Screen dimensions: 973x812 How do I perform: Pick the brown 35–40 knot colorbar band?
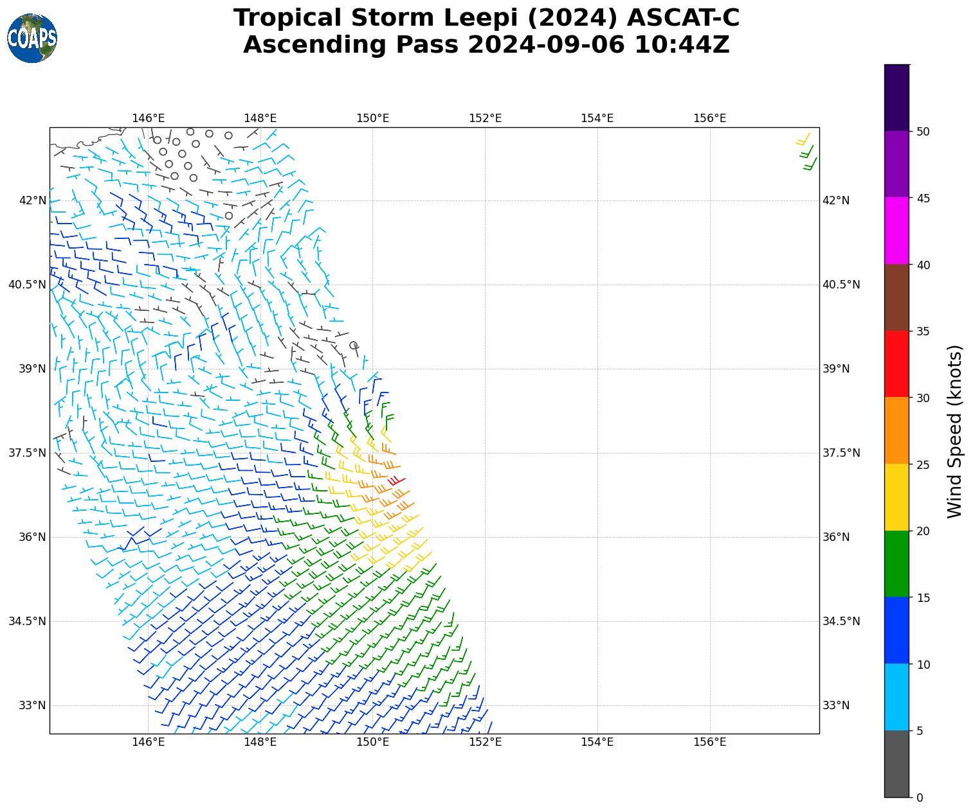(896, 297)
